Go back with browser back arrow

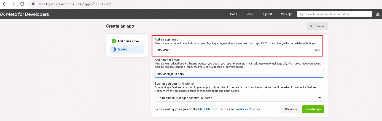[5, 4]
